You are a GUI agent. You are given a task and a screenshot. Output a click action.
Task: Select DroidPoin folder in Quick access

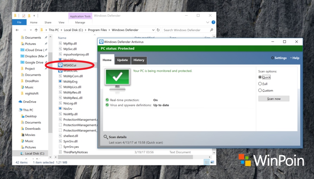[x=30, y=81]
